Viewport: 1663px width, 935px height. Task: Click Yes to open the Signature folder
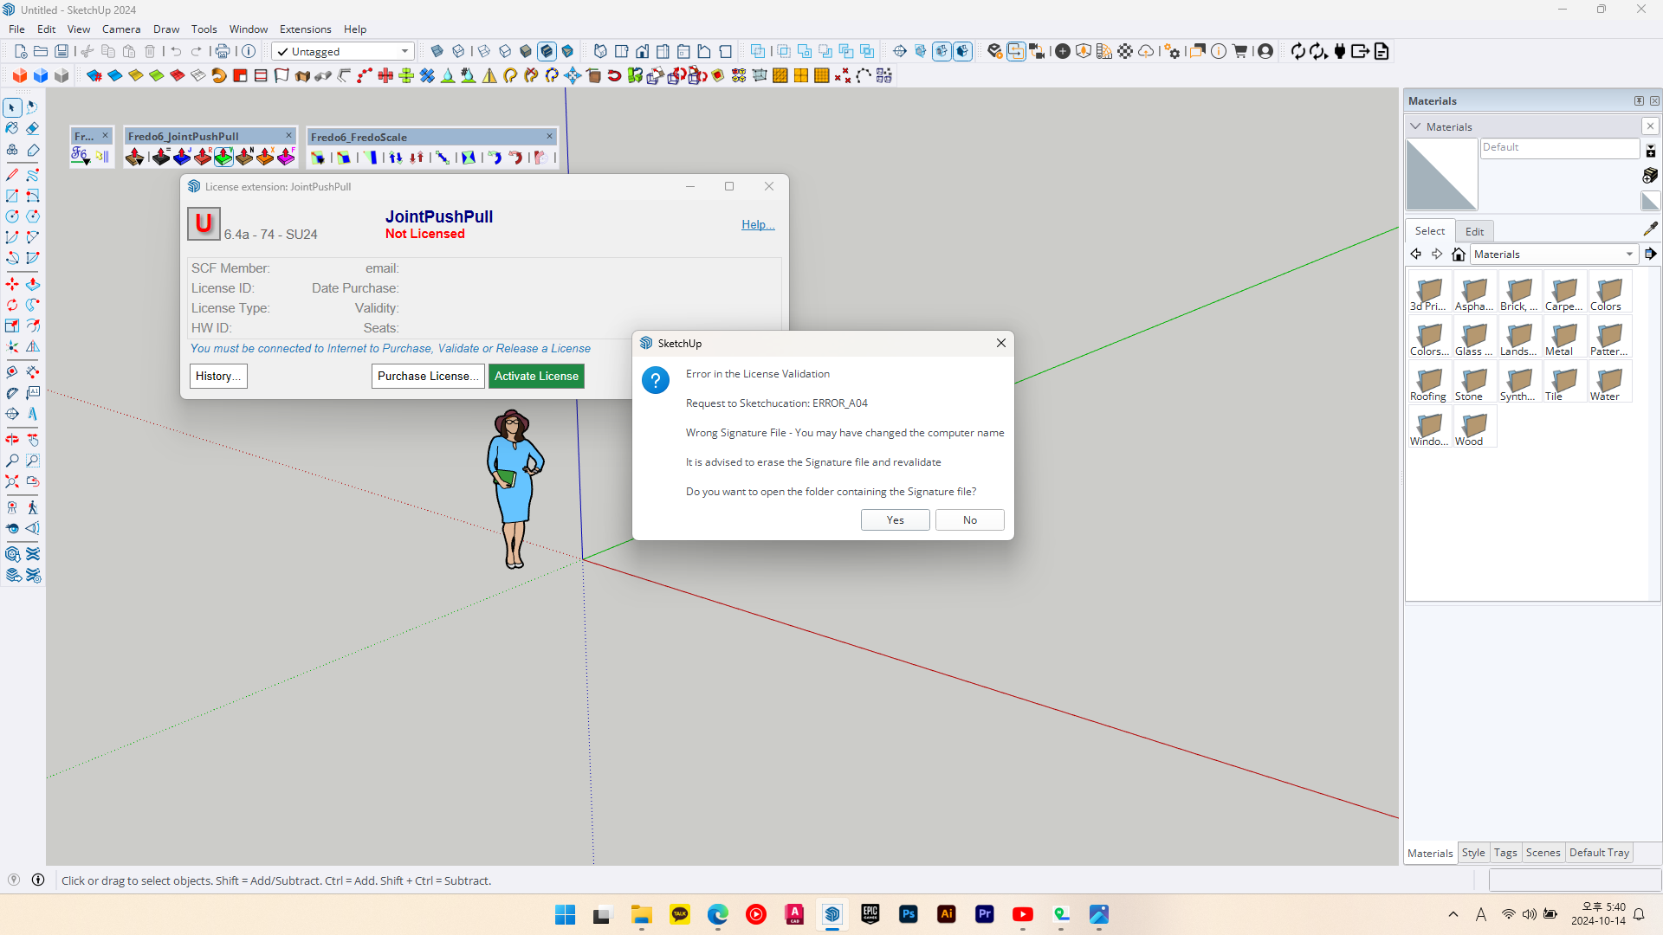pyautogui.click(x=895, y=519)
